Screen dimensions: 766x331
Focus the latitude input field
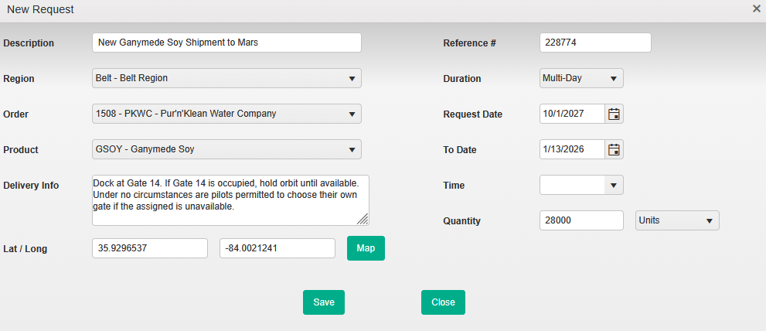pos(149,248)
